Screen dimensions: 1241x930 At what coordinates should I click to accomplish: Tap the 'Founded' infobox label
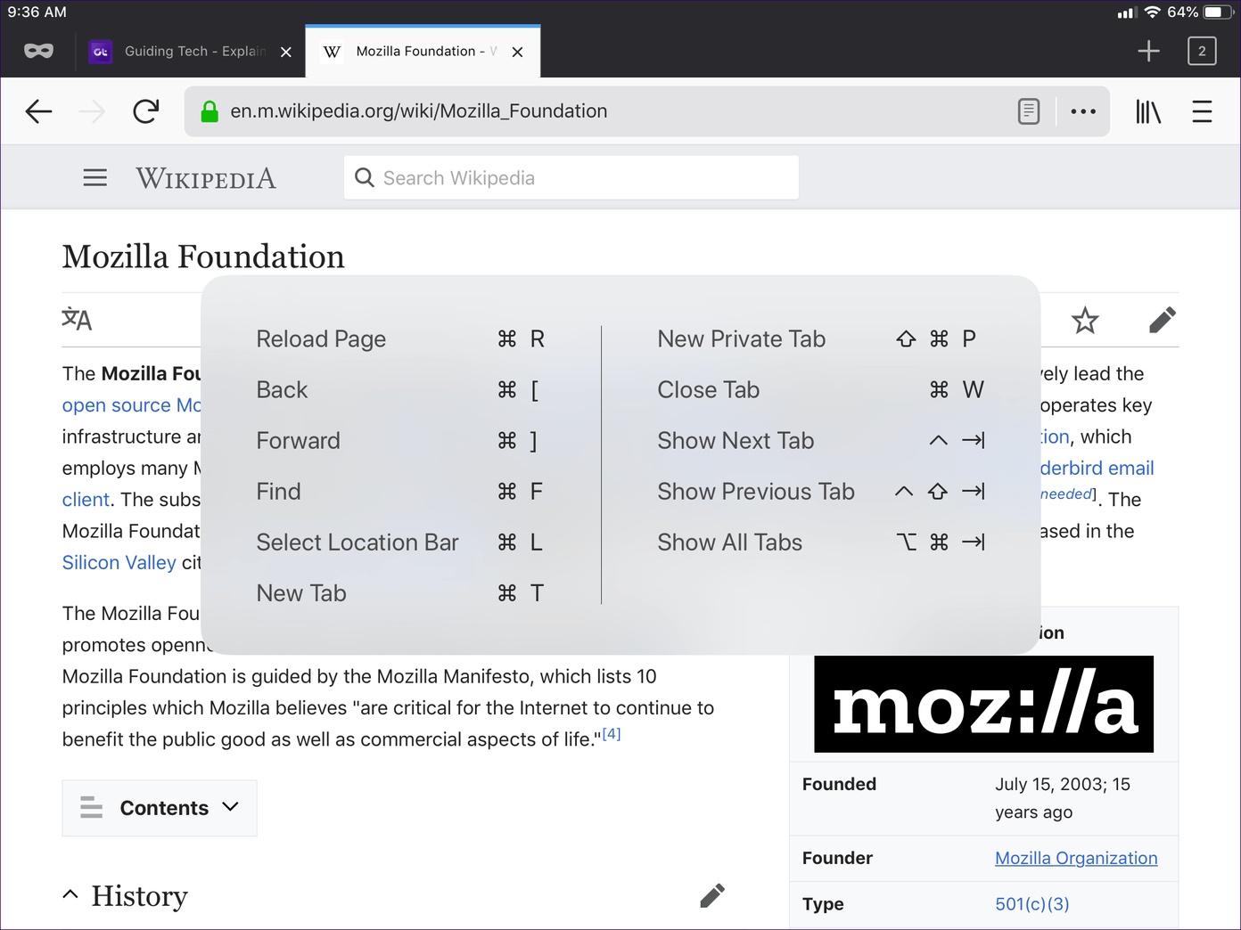[839, 784]
